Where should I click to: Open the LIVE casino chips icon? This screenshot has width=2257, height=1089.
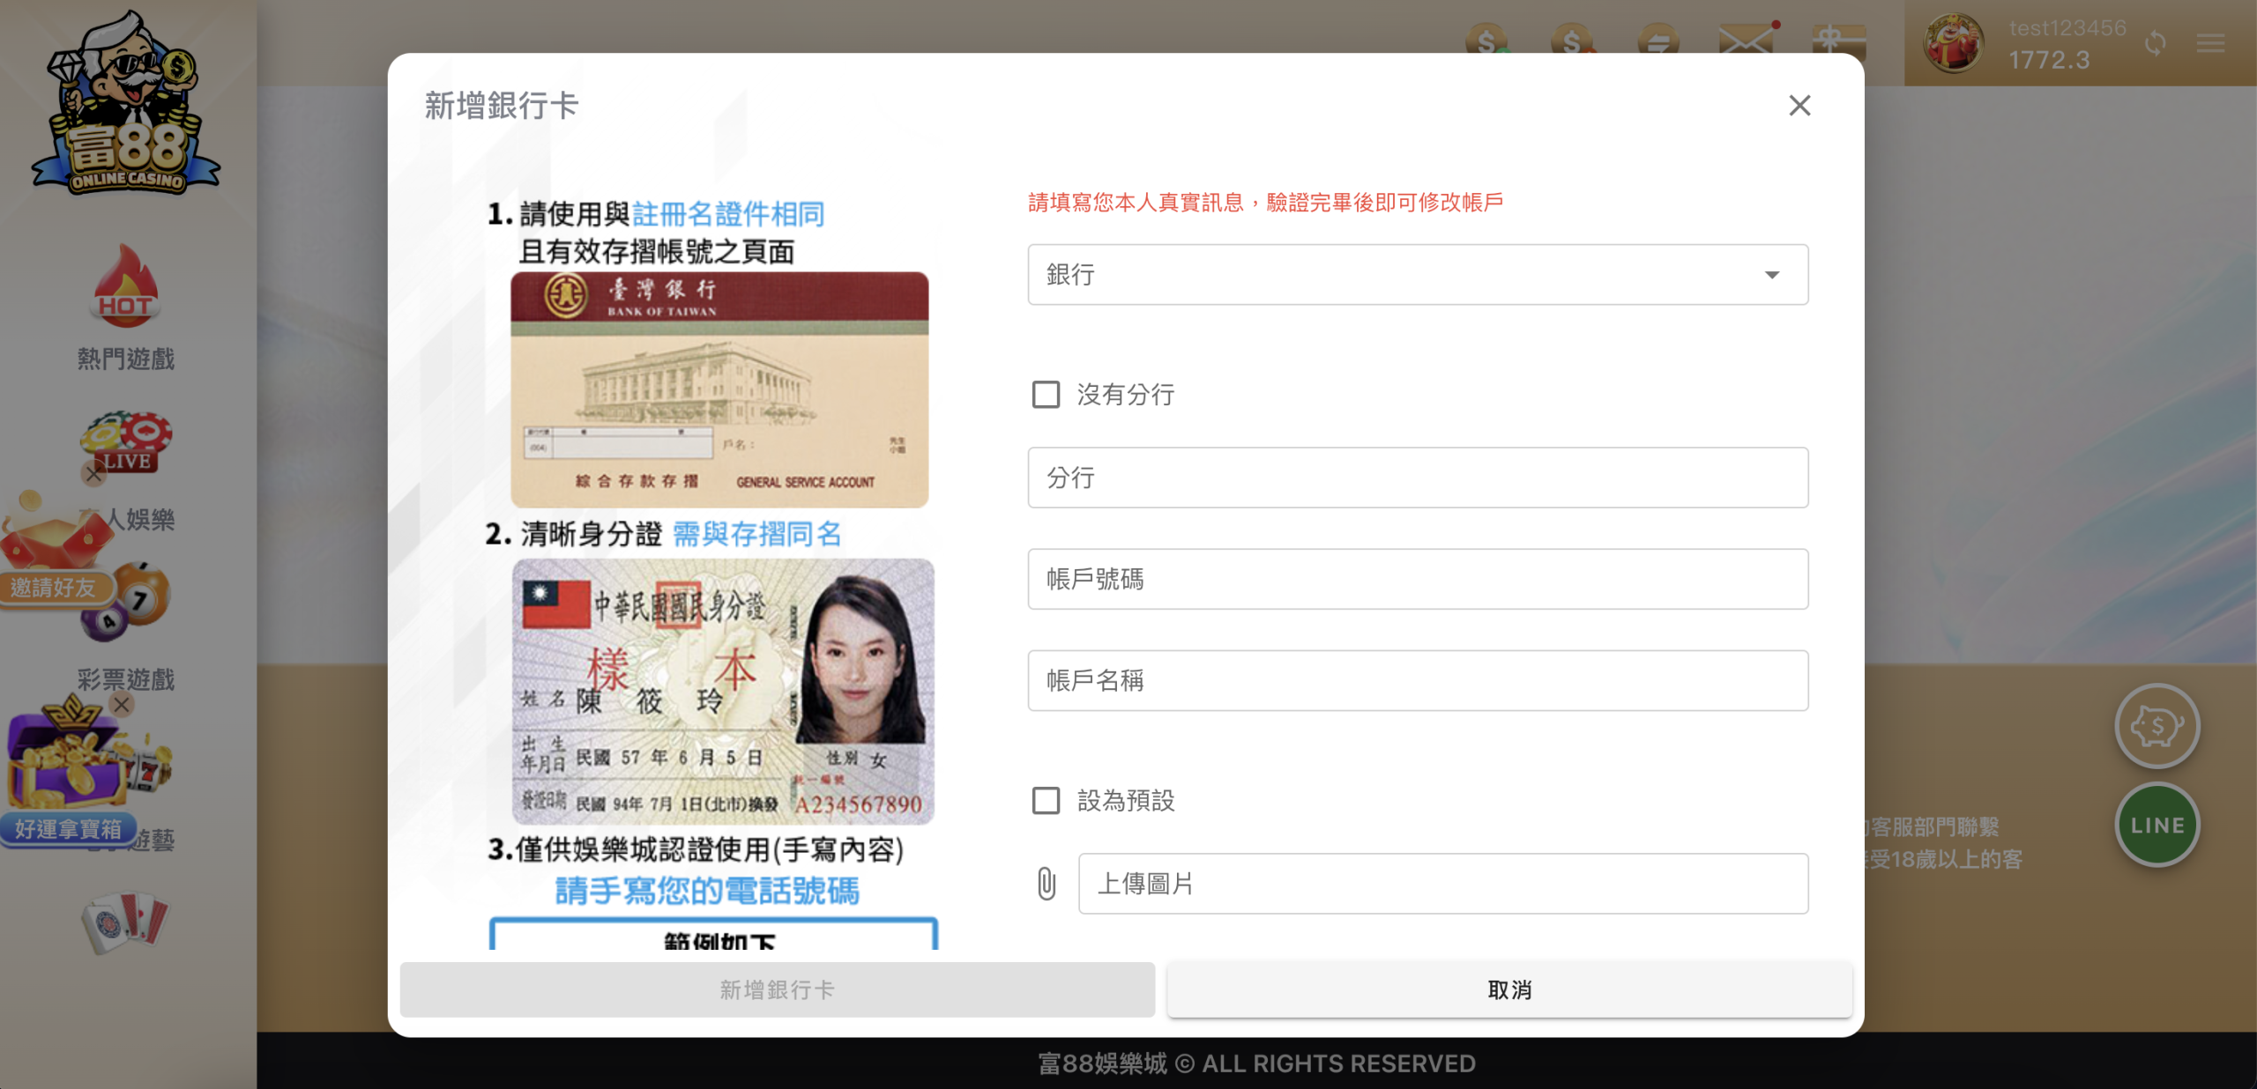(x=127, y=443)
